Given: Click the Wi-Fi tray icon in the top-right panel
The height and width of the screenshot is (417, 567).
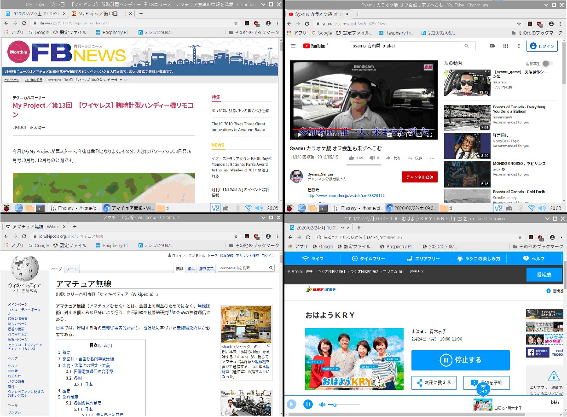Looking at the screenshot, I should coord(532,208).
